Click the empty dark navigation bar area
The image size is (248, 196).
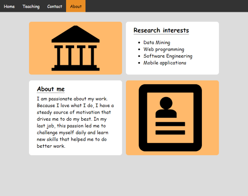(167, 6)
